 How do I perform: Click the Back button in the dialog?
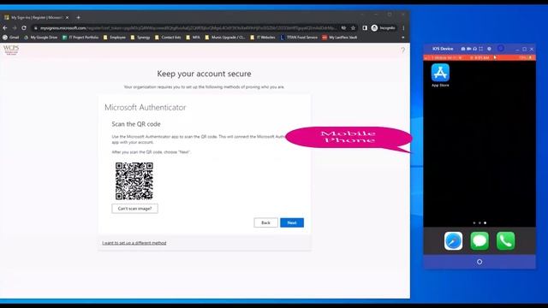[265, 222]
